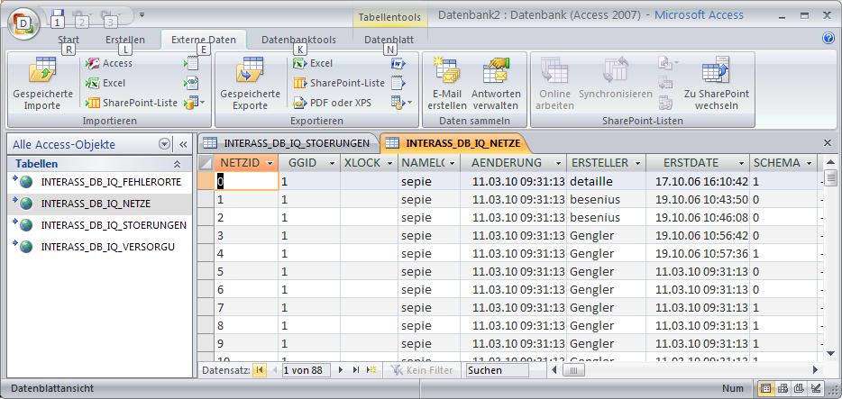
Task: Open Antworten verwalten
Action: tap(496, 83)
